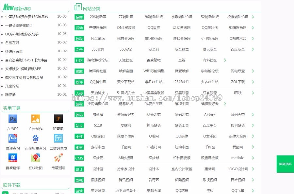Select the 游戏 category tag
The height and width of the screenshot is (194, 294).
point(79,191)
